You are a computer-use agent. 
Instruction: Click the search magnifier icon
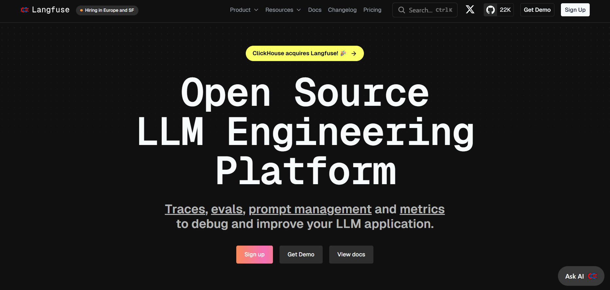coord(402,10)
